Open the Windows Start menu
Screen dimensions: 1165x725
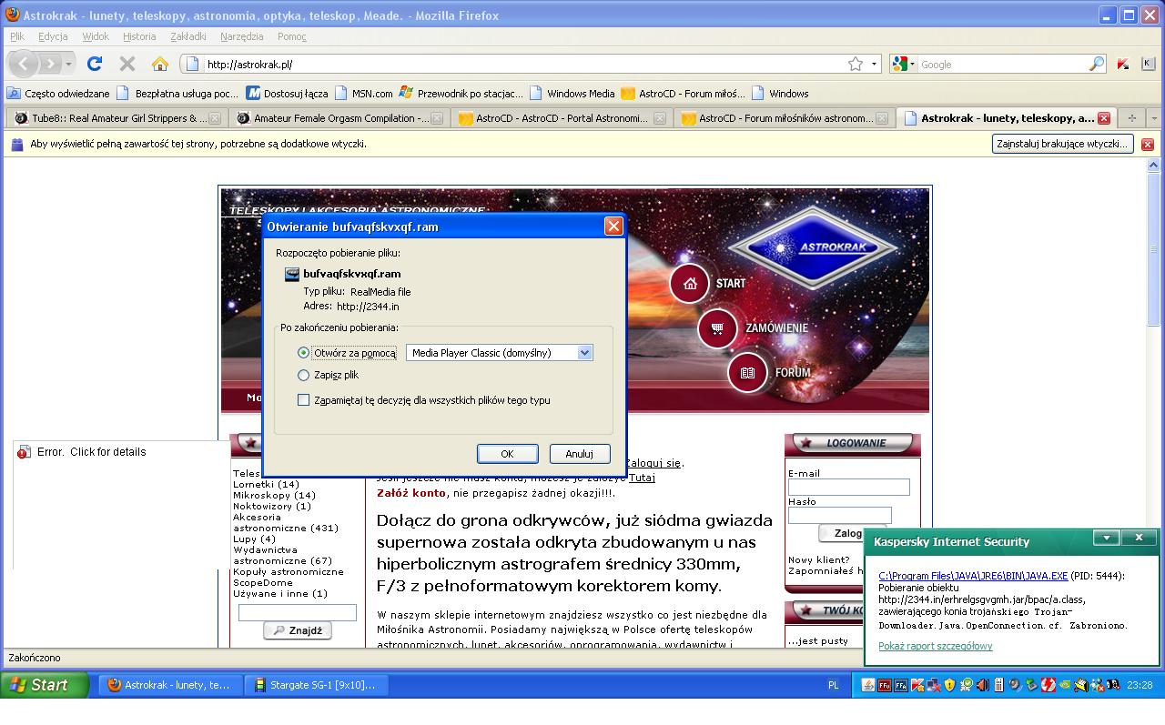pos(44,685)
